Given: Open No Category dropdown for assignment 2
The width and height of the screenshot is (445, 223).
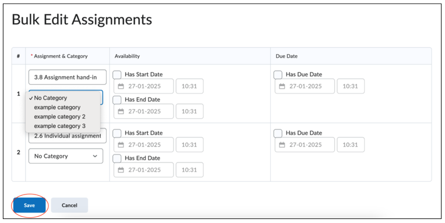Looking at the screenshot, I should coord(66,156).
